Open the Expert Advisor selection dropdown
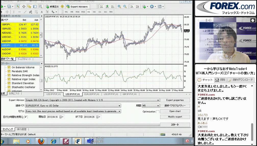257x146 pixels. (158, 100)
